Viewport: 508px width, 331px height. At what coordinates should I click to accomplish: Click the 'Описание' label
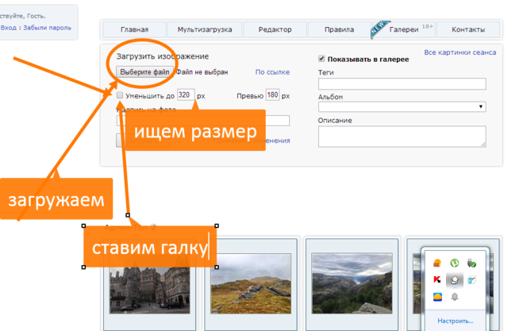335,121
